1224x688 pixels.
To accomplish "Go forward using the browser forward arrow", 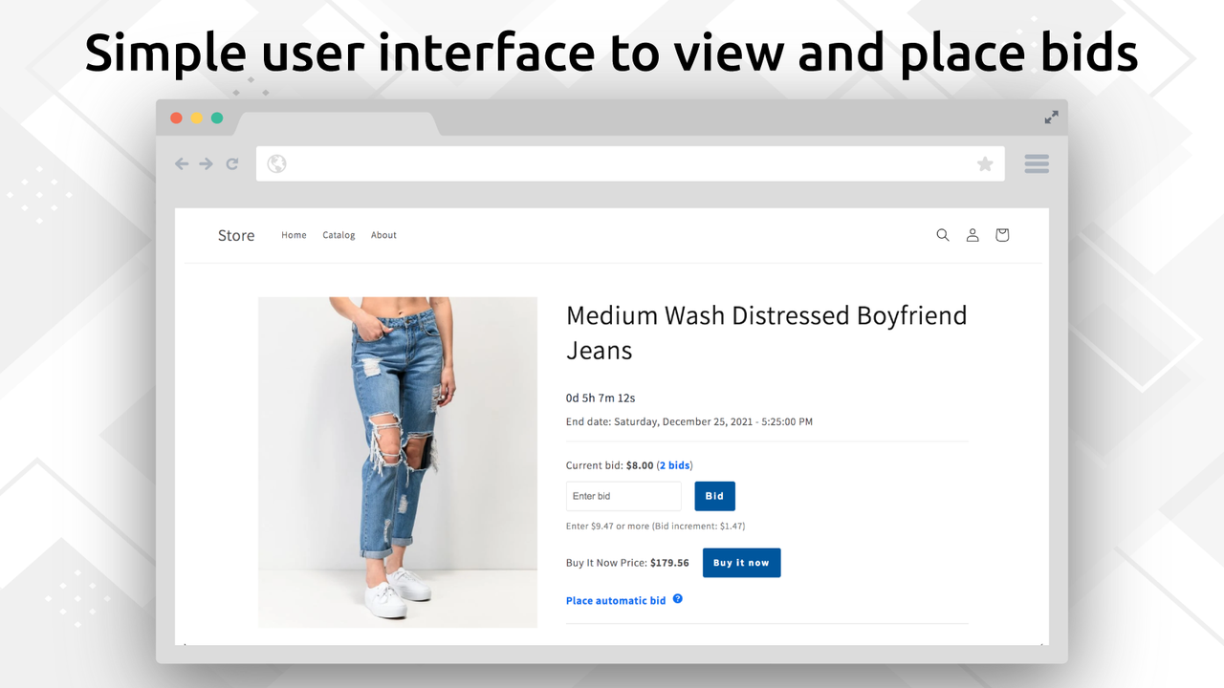I will pos(206,163).
